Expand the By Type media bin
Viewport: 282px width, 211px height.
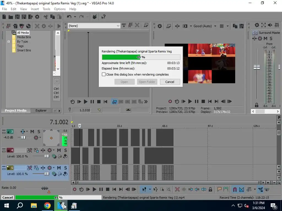click(9, 42)
